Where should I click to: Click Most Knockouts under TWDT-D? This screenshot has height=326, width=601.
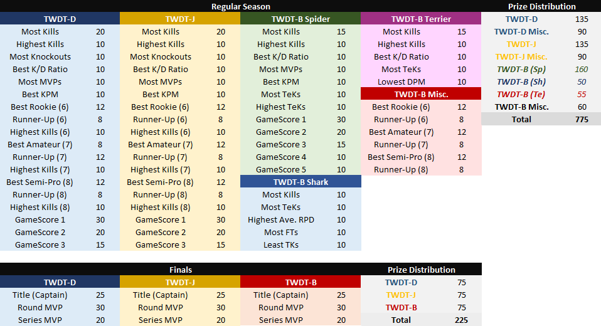(40, 56)
